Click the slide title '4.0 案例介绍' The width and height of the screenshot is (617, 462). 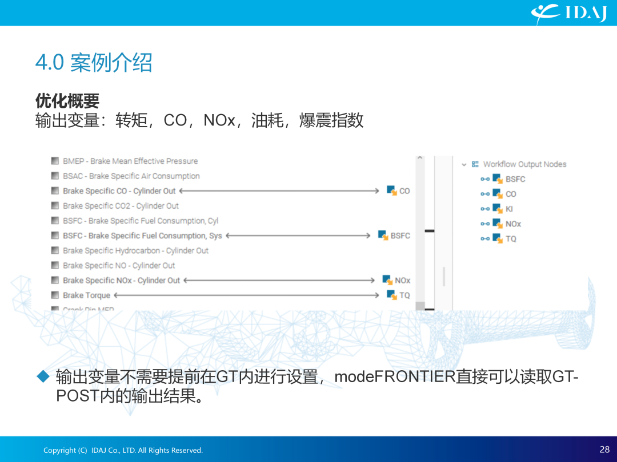click(94, 63)
